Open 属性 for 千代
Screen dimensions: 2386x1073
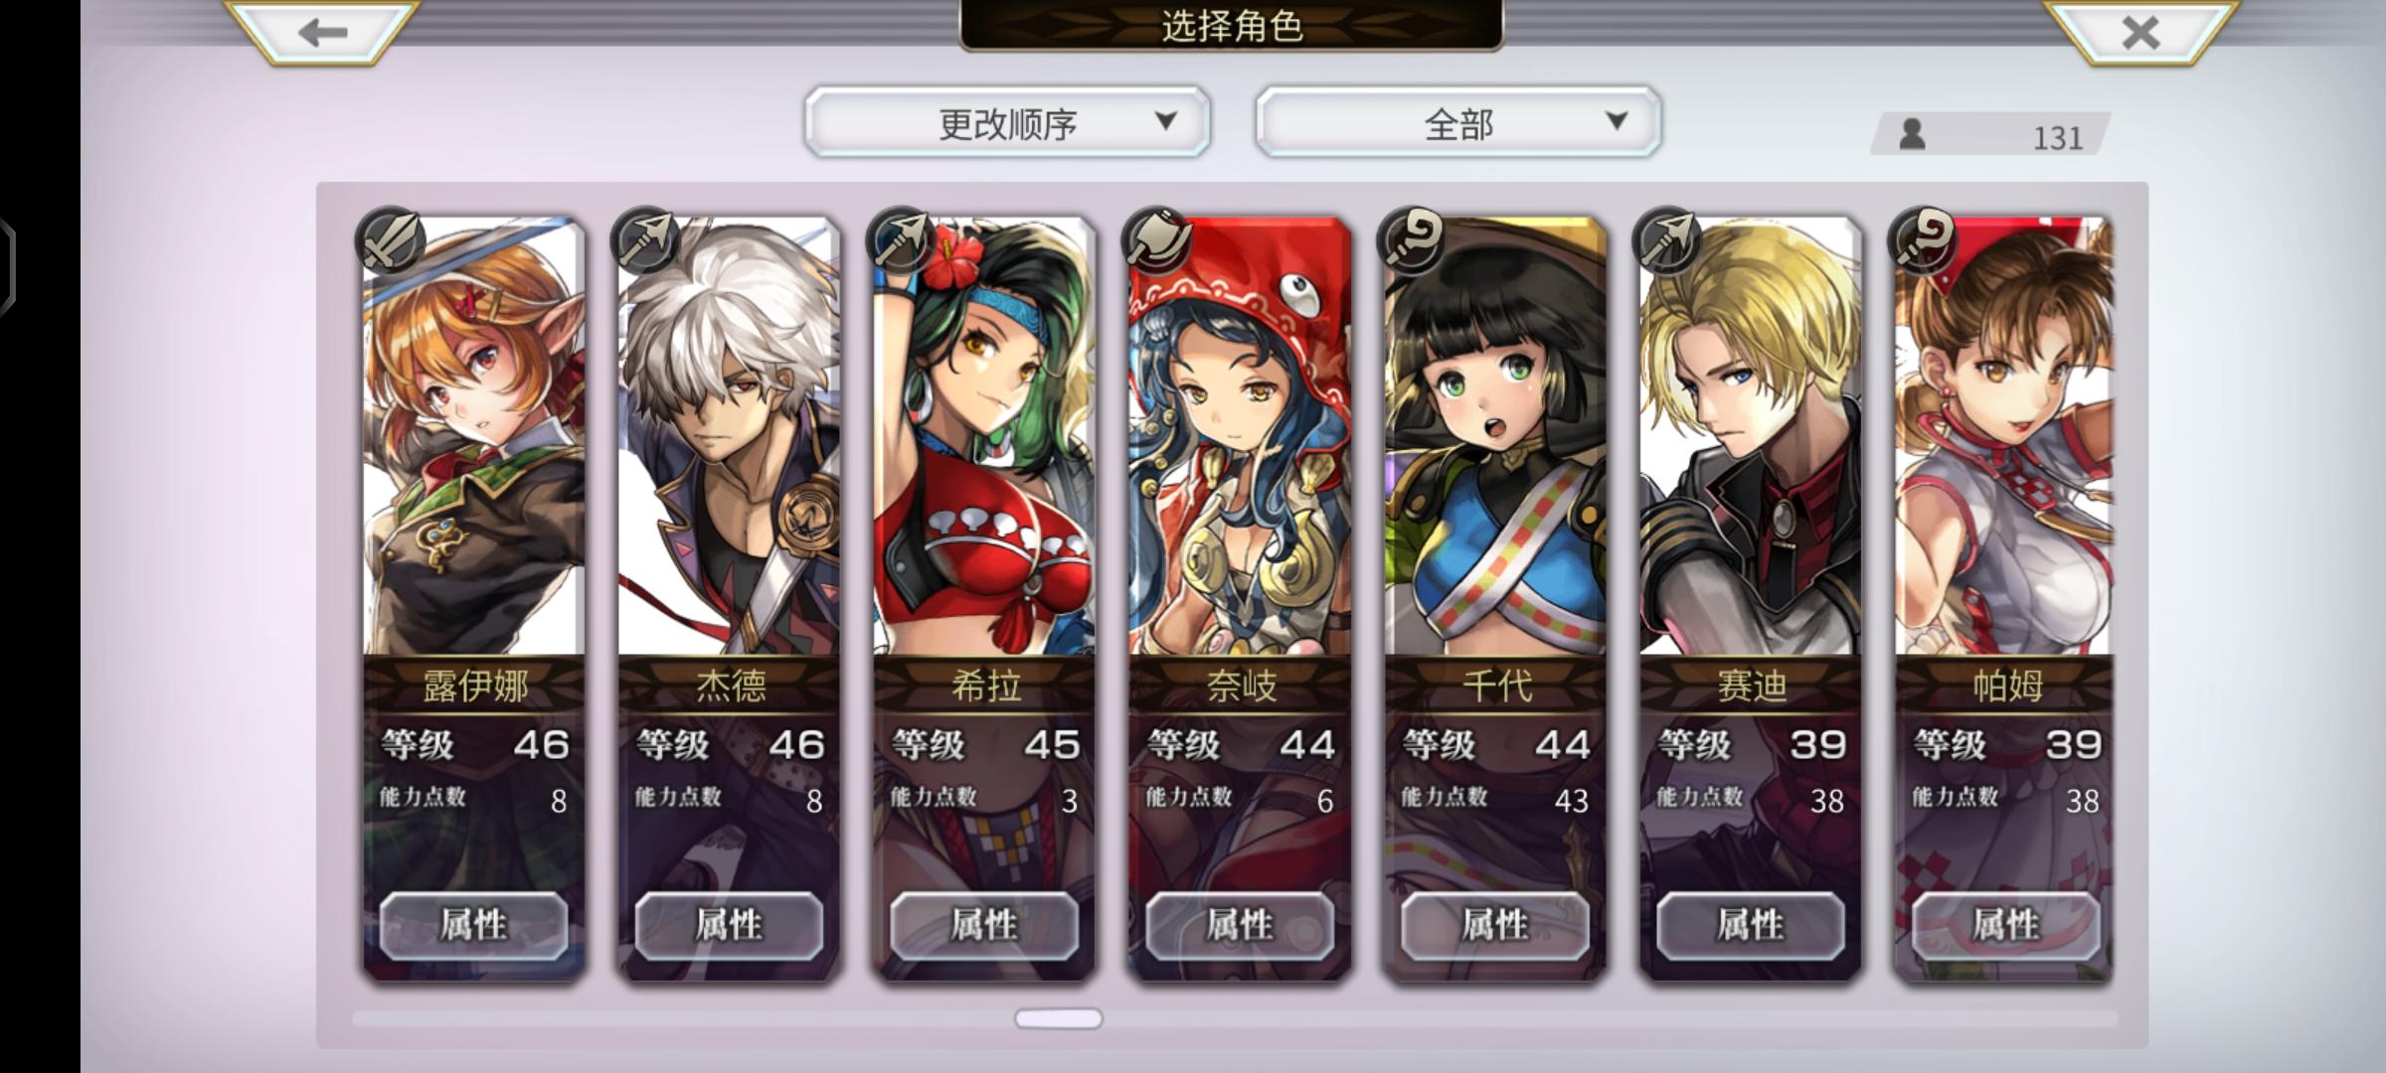click(1494, 925)
